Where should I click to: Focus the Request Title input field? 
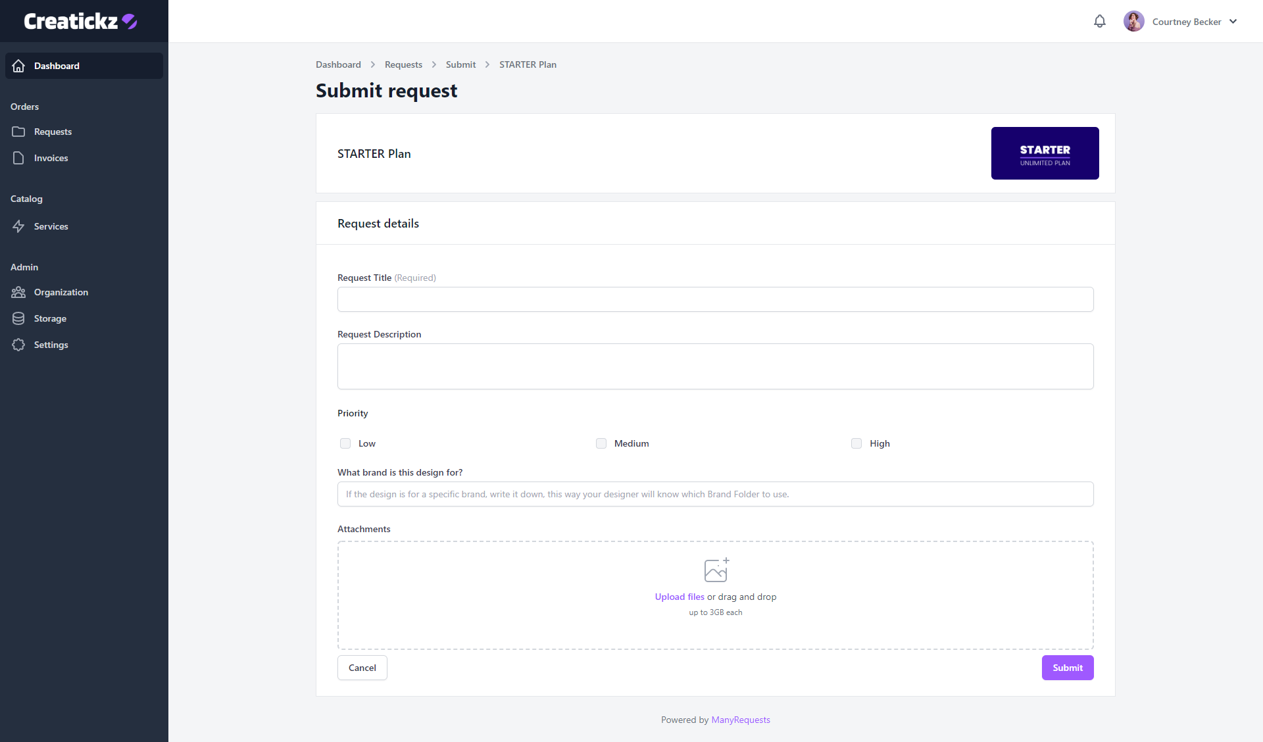(715, 299)
